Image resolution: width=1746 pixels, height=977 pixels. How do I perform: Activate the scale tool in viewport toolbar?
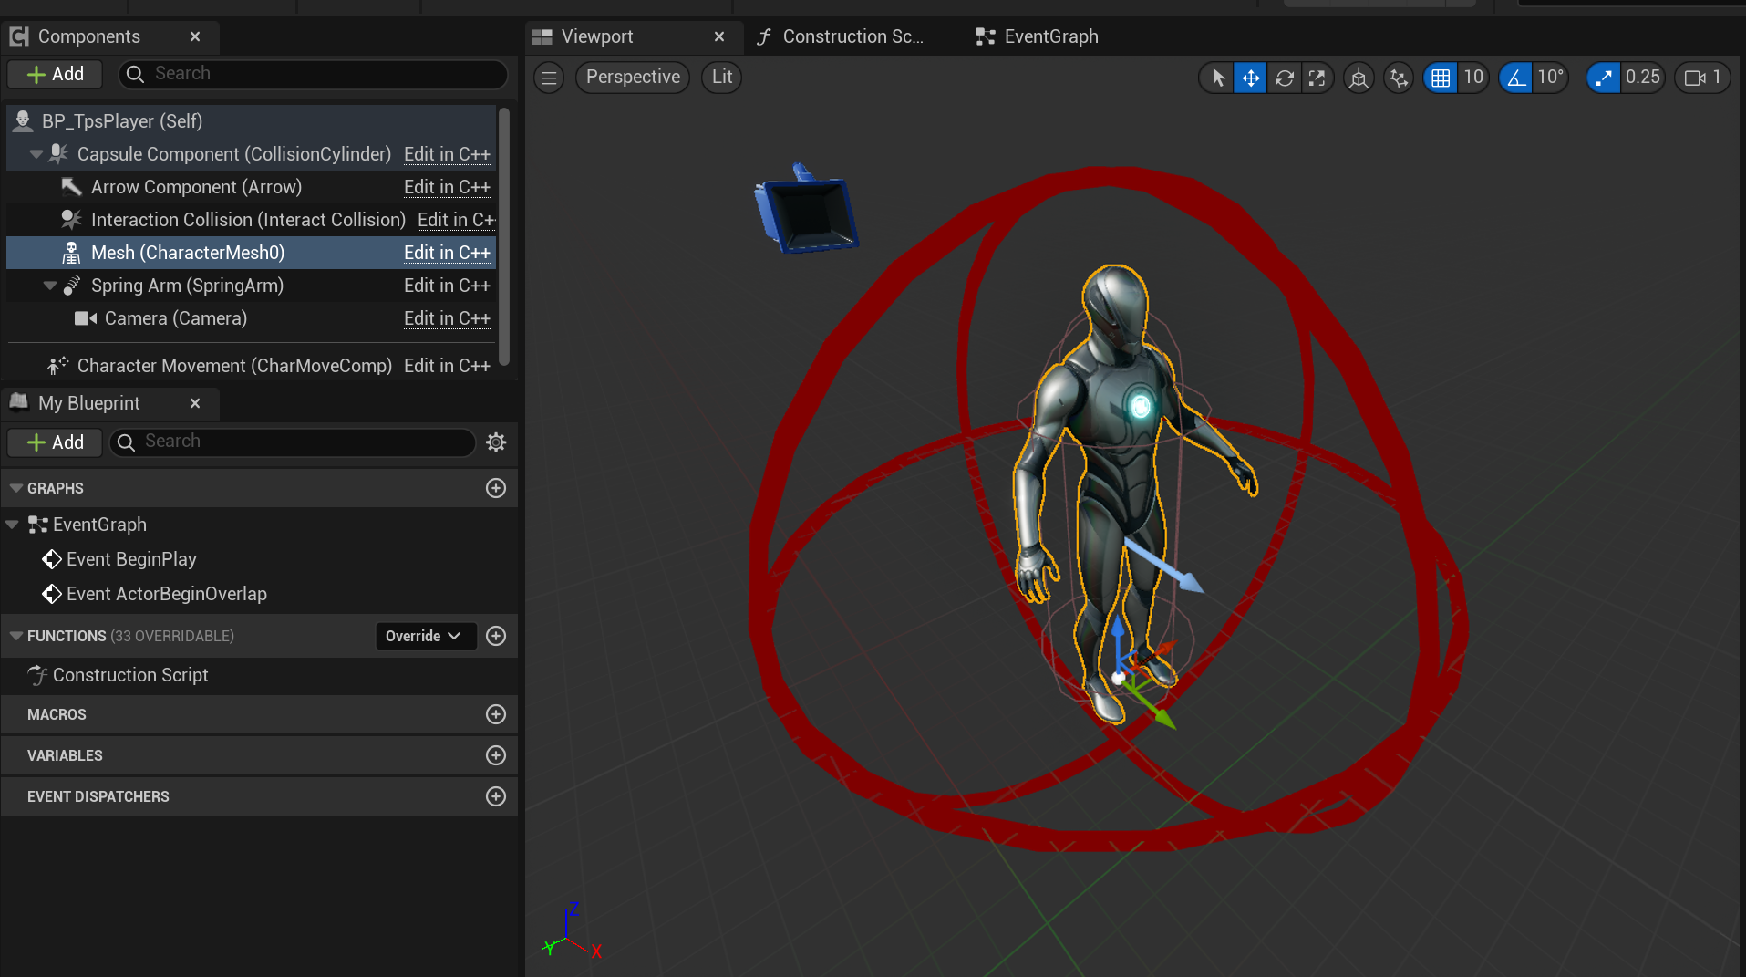pyautogui.click(x=1317, y=78)
